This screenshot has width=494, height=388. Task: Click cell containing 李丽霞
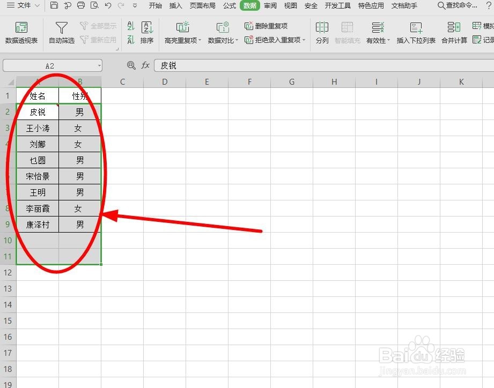click(38, 208)
